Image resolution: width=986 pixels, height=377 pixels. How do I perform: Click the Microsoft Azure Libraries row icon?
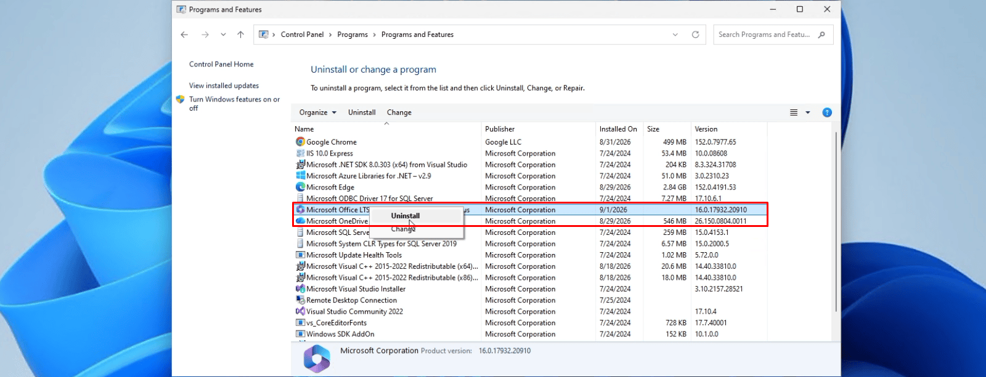300,176
